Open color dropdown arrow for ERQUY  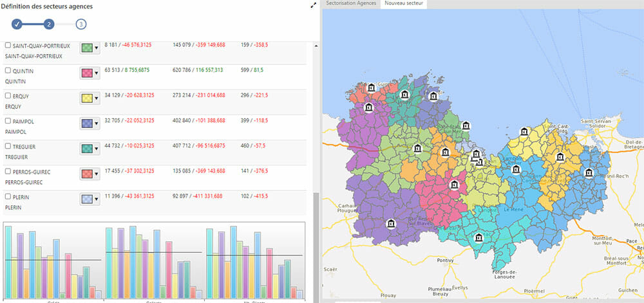point(97,98)
